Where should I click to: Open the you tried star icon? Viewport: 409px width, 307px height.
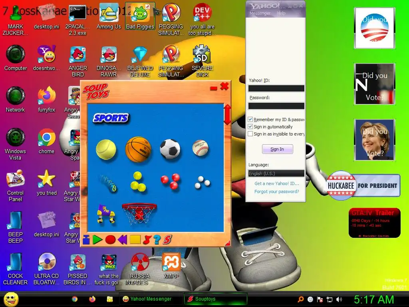(47, 182)
